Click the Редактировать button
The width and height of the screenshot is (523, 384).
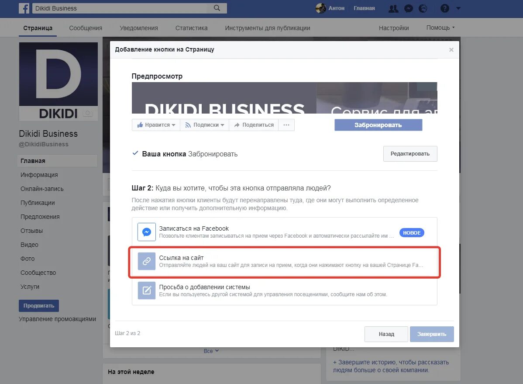[410, 154]
